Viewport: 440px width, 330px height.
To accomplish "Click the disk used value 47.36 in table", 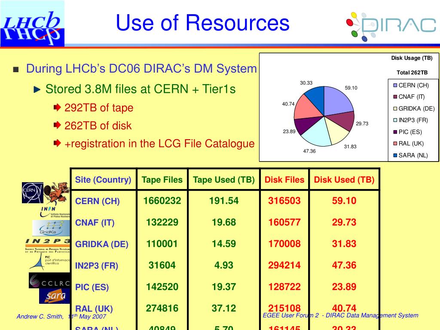I will pyautogui.click(x=344, y=265).
